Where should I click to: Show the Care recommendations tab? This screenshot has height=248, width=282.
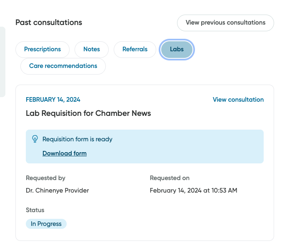[x=63, y=66]
